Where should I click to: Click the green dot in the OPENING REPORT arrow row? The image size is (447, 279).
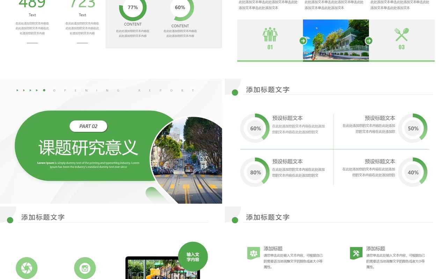(x=44, y=90)
